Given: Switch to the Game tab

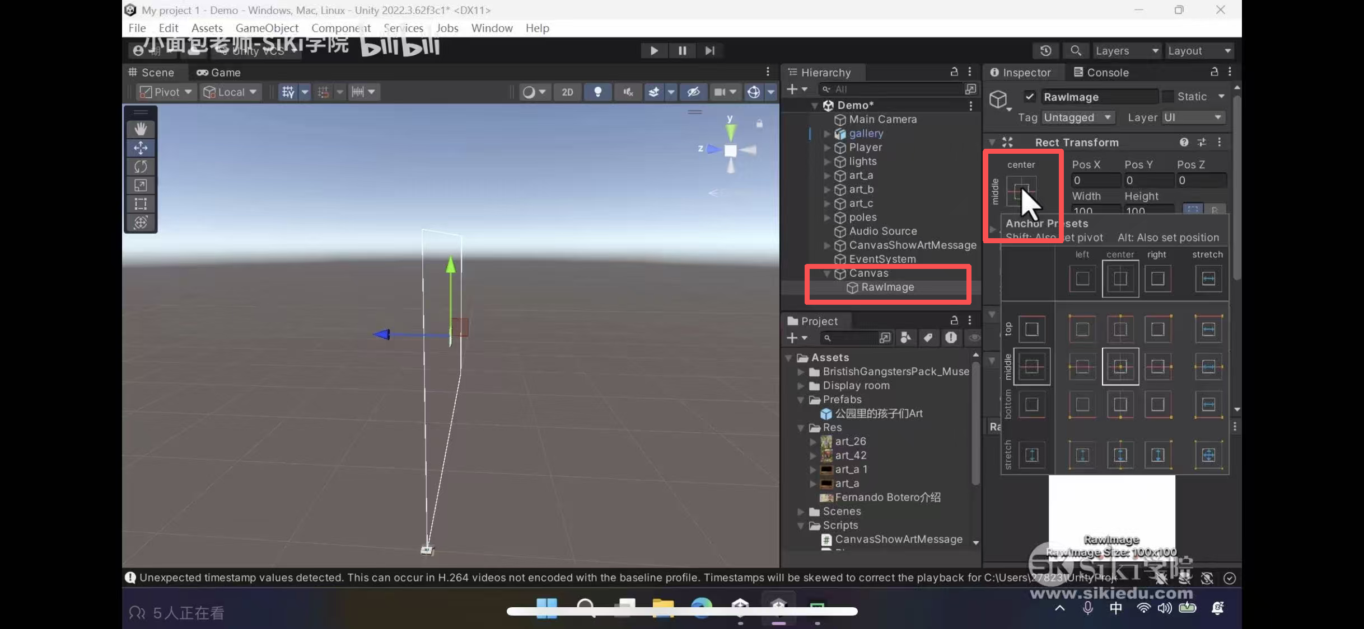Looking at the screenshot, I should coord(218,72).
